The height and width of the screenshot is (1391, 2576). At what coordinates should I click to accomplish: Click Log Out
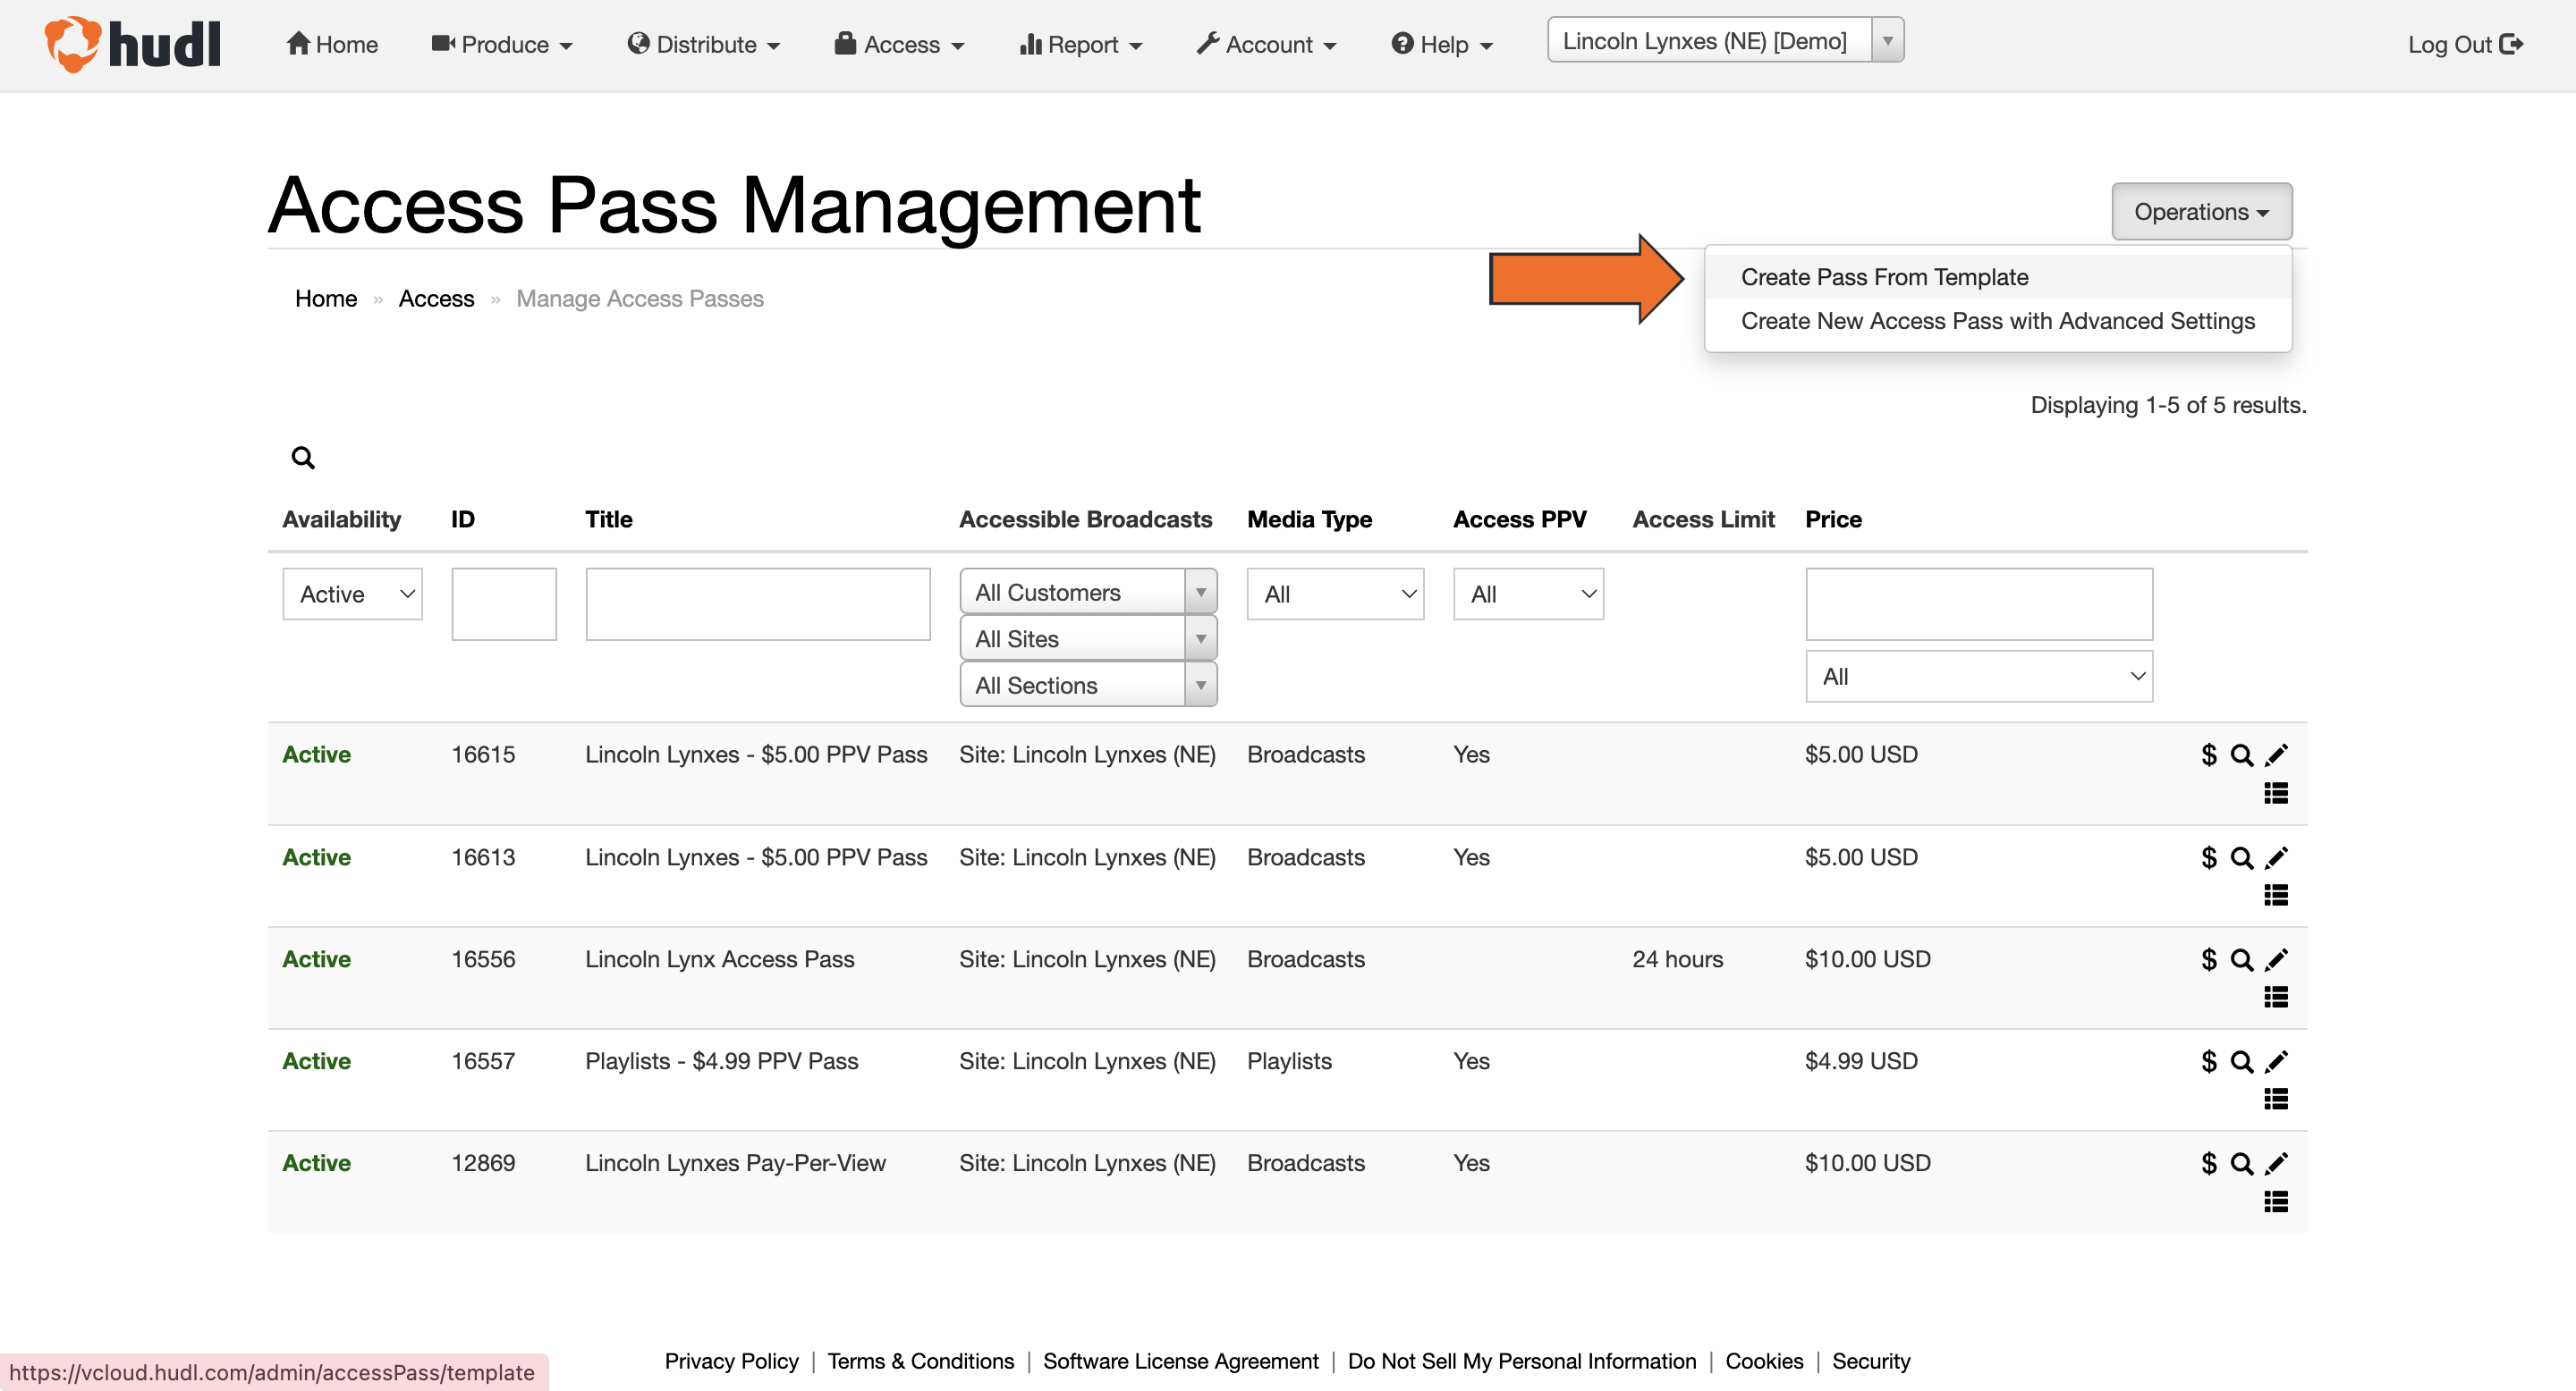click(2465, 44)
